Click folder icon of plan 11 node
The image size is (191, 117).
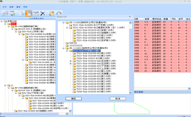(9, 85)
